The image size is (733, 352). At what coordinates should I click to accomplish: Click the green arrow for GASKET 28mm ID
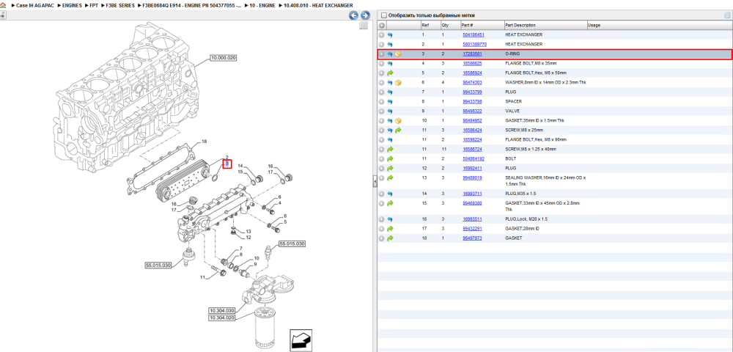pos(390,229)
